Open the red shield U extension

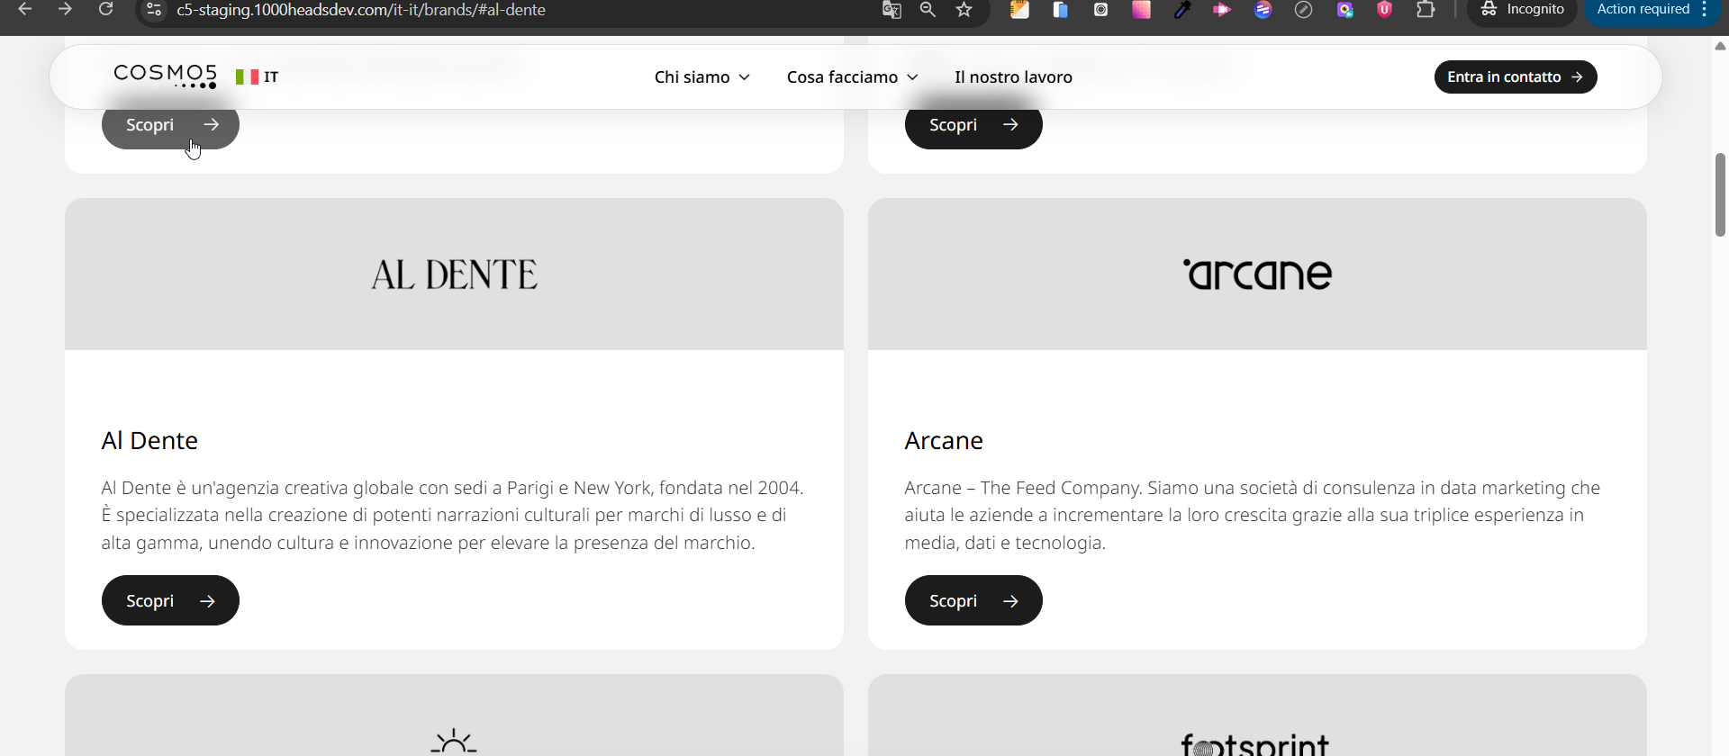coord(1385,10)
